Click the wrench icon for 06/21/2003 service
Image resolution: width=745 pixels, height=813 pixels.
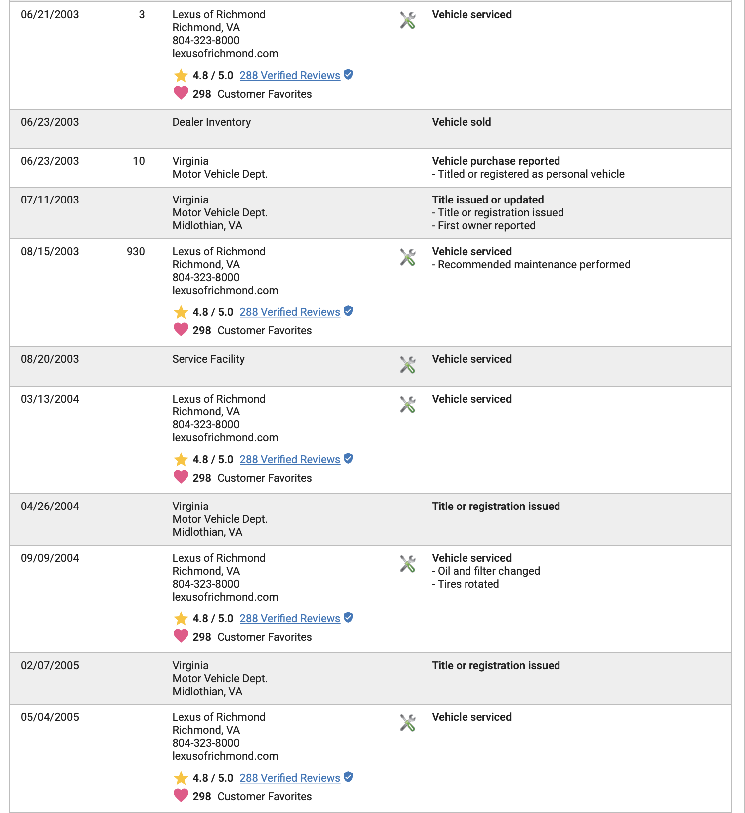(408, 20)
